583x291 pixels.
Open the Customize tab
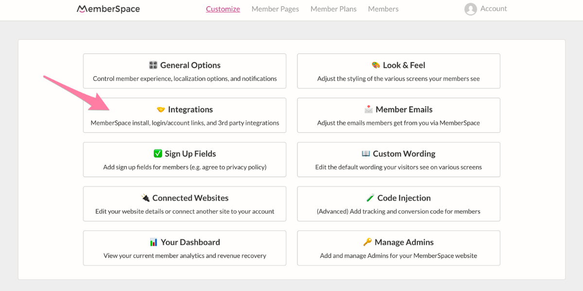click(223, 9)
